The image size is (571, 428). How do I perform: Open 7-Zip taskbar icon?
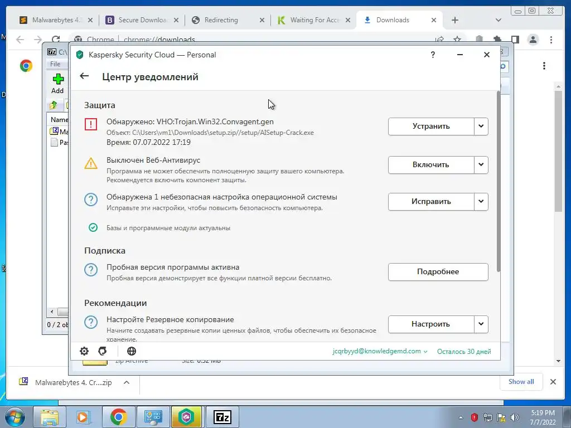coord(222,417)
